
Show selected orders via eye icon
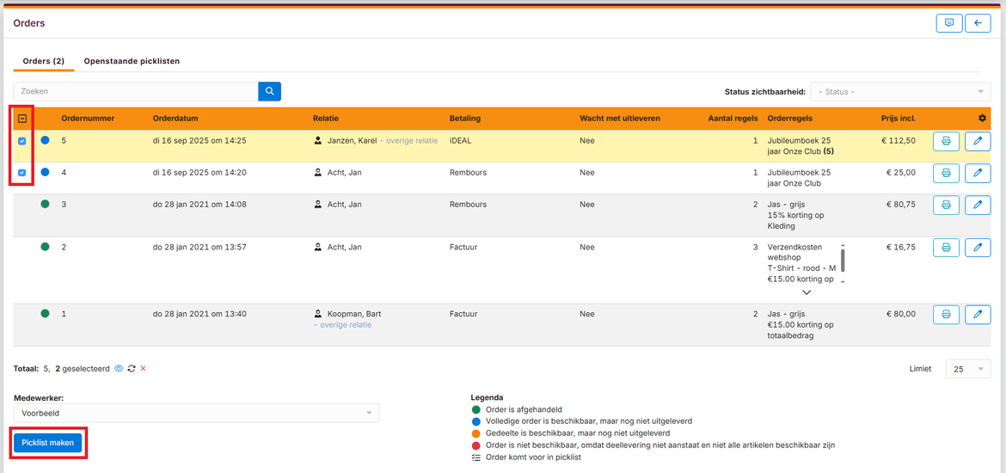pyautogui.click(x=119, y=368)
